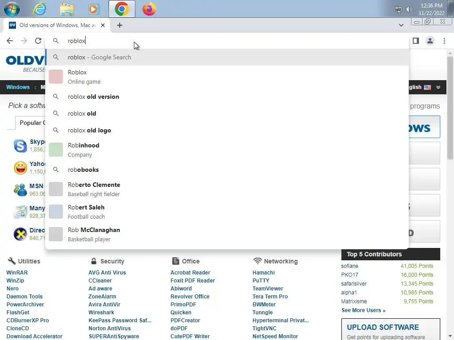
Task: Open the Windows Start orb
Action: click(12, 9)
